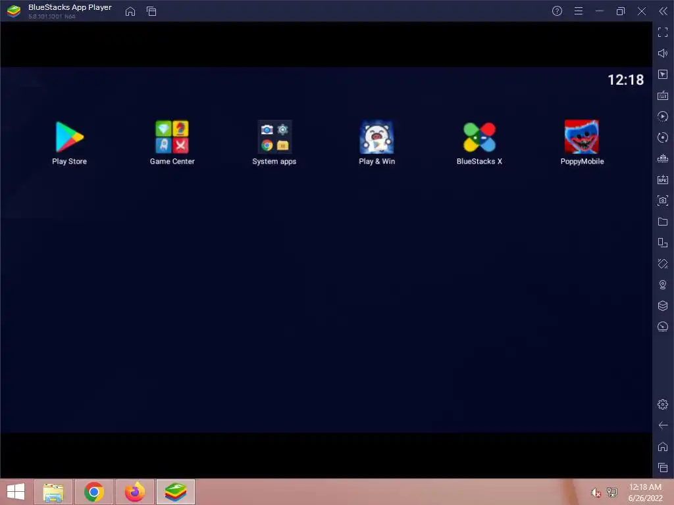Image resolution: width=674 pixels, height=505 pixels.
Task: Adjust volume via sidebar speaker icon
Action: (663, 53)
